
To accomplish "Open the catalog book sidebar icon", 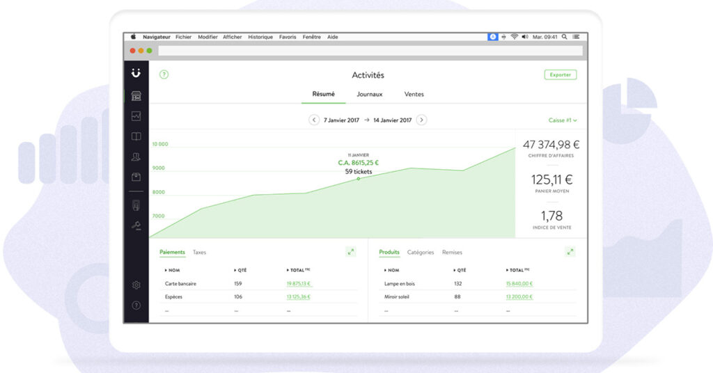I will coord(136,136).
